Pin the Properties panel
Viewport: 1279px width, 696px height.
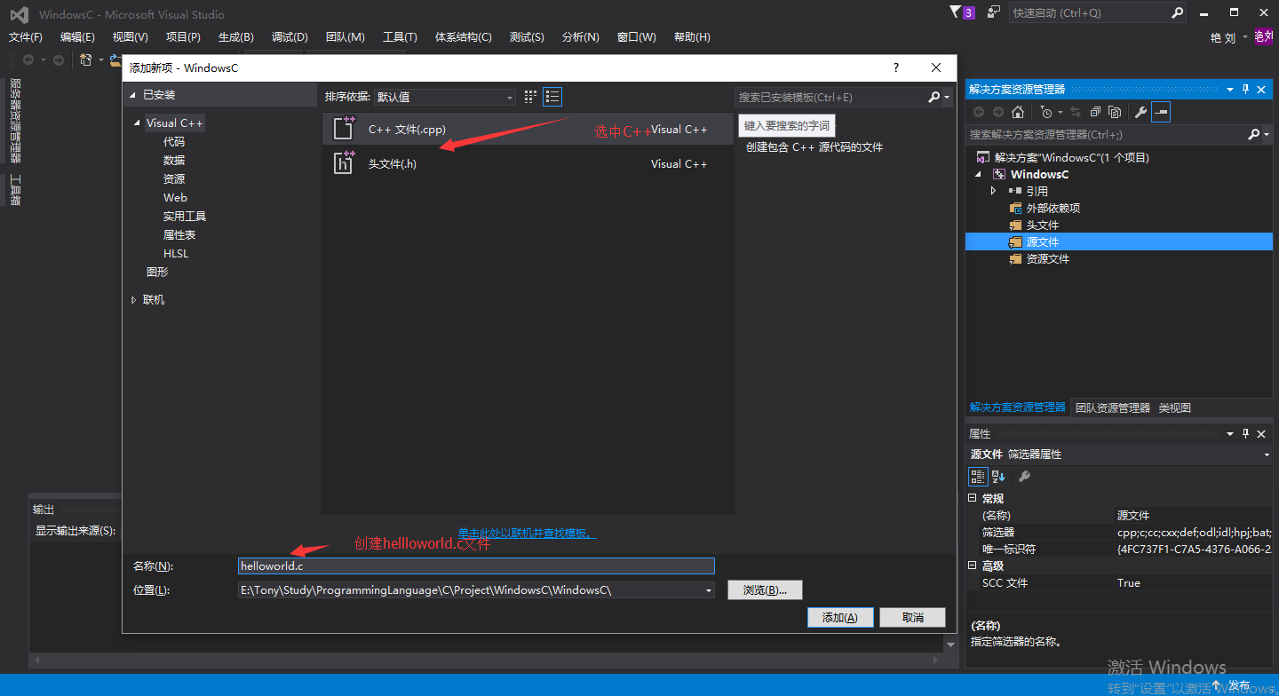click(x=1245, y=434)
